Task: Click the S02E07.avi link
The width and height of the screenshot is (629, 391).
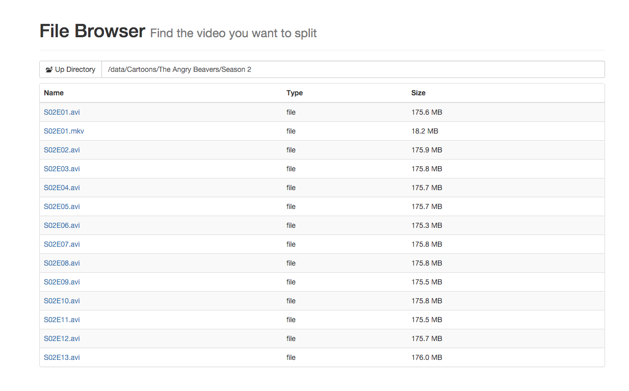Action: [x=62, y=244]
